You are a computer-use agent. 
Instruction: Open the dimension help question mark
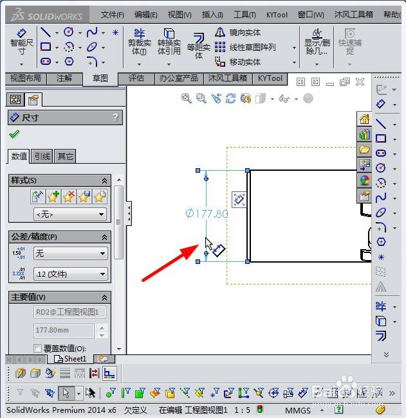point(115,117)
